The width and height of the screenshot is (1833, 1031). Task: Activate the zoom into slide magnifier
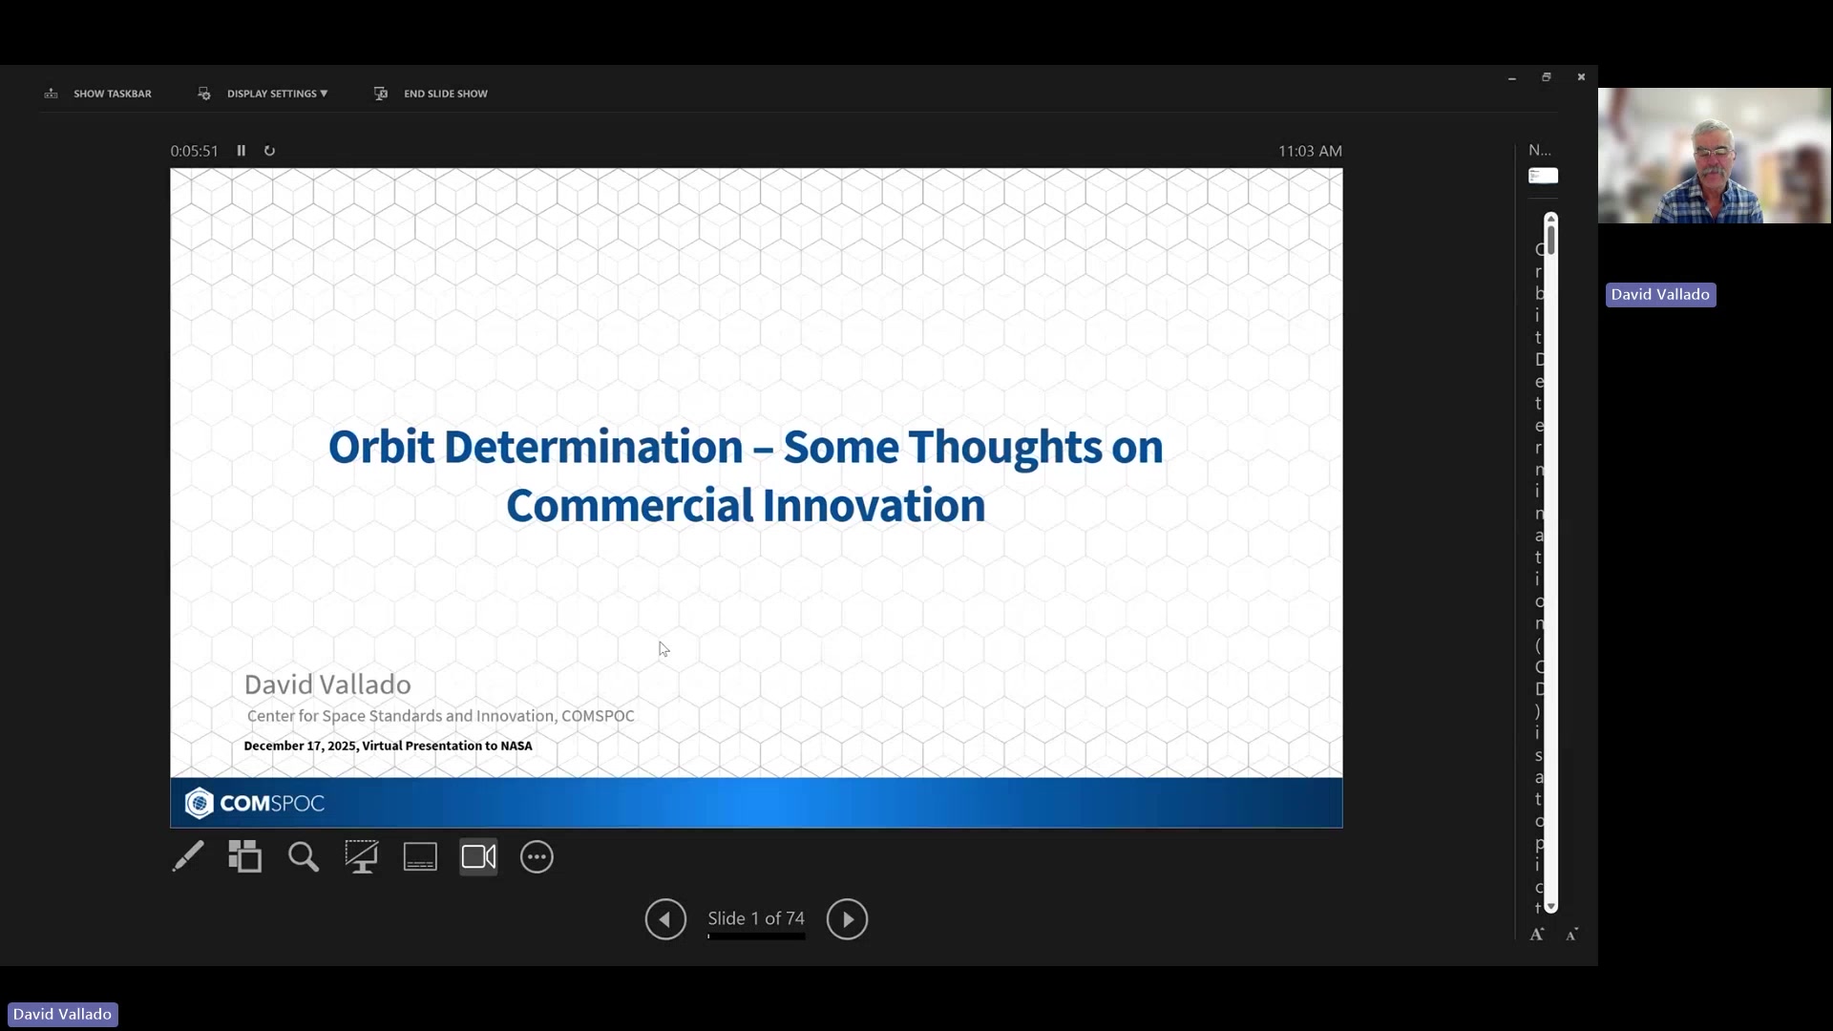point(304,856)
